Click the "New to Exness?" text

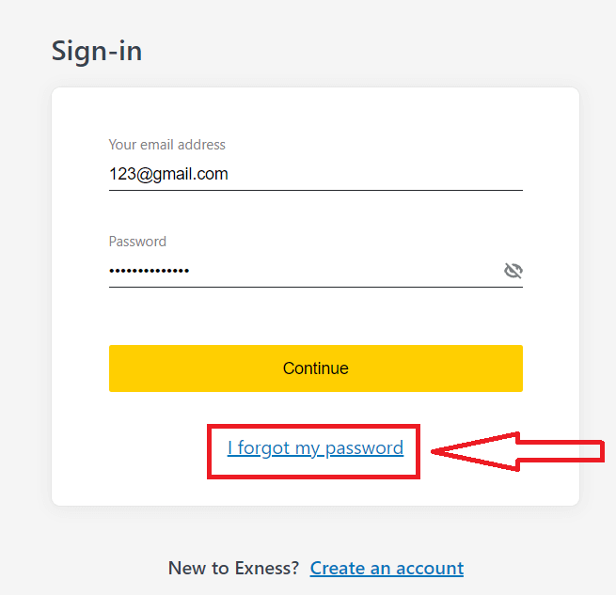click(x=233, y=568)
